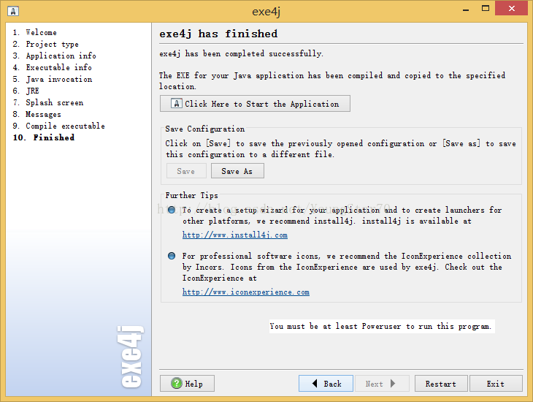This screenshot has width=533, height=402.
Task: Select step 10 Finished
Action: click(x=44, y=137)
